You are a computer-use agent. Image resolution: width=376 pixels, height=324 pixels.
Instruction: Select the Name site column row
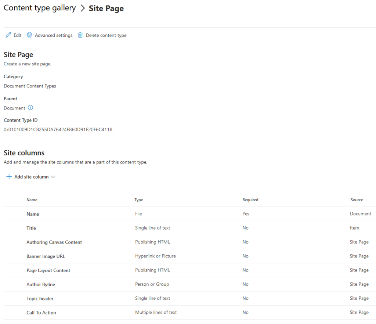pyautogui.click(x=33, y=214)
